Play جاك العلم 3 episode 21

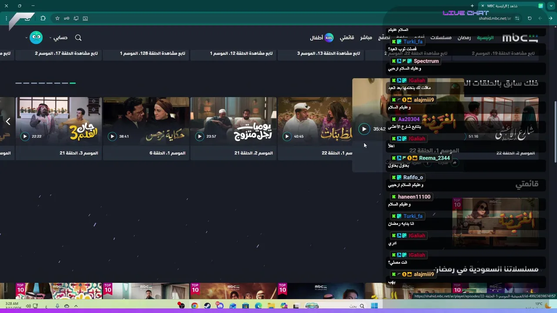coord(25,136)
